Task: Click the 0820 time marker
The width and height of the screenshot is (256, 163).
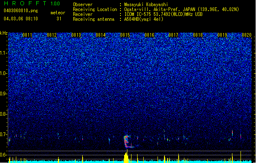Action: click(x=247, y=35)
